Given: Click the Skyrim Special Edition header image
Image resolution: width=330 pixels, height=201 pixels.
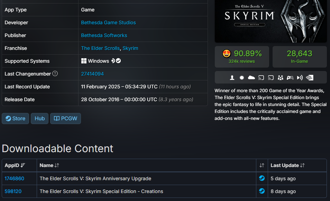Looking at the screenshot, I should click(x=271, y=21).
